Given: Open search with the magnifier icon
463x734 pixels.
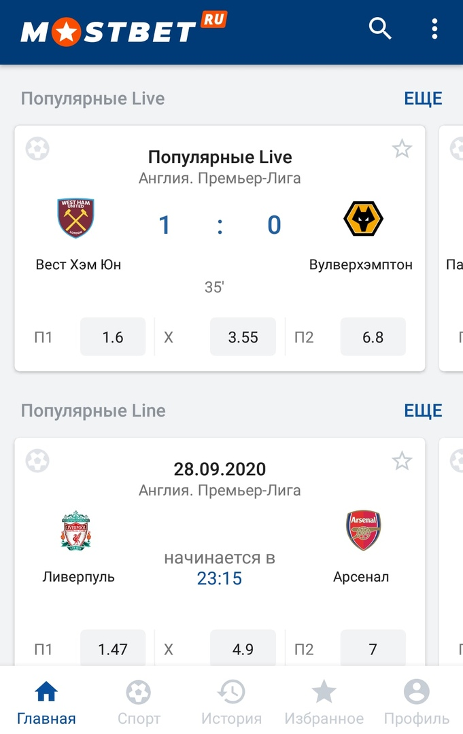Looking at the screenshot, I should click(x=379, y=29).
